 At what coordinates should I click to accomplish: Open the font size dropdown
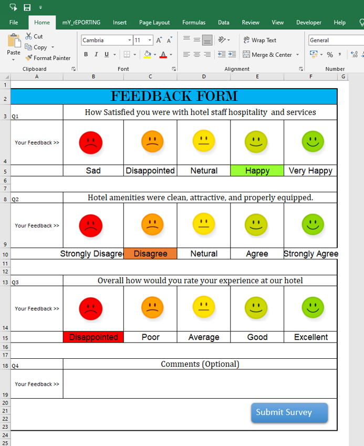(x=150, y=40)
